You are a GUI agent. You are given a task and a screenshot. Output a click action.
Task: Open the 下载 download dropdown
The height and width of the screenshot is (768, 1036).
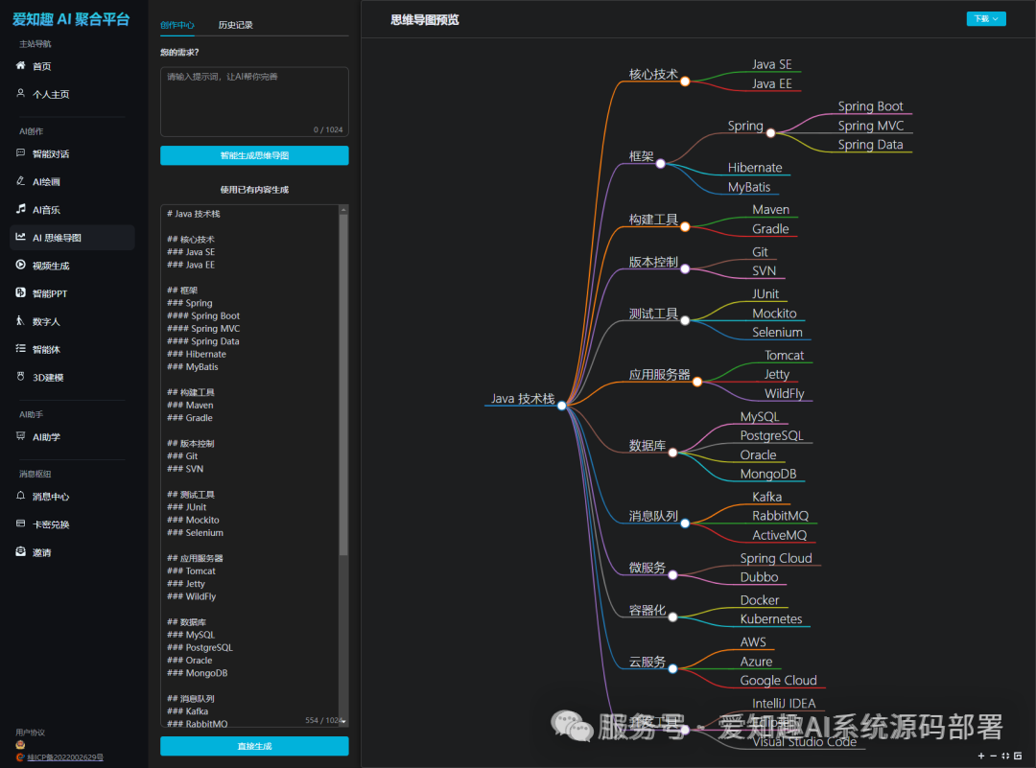(985, 18)
